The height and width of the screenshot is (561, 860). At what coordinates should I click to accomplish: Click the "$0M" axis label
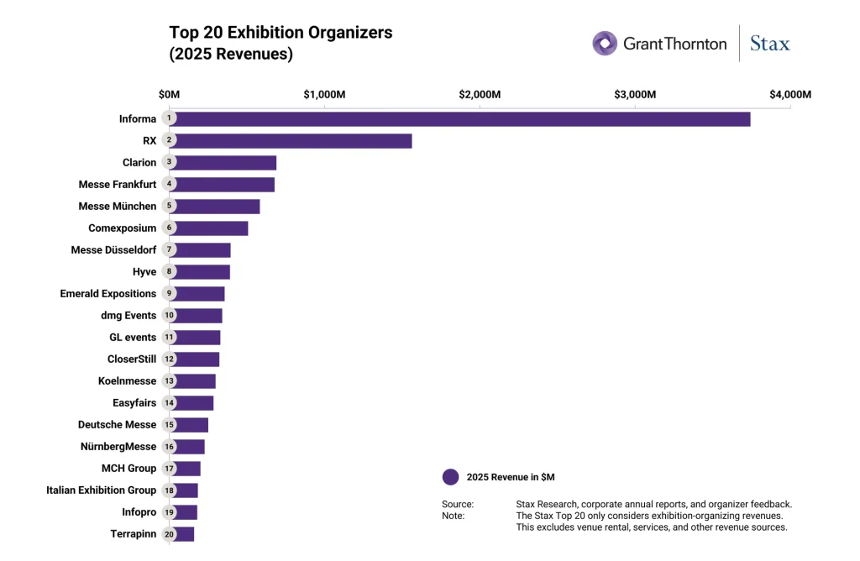tap(169, 94)
